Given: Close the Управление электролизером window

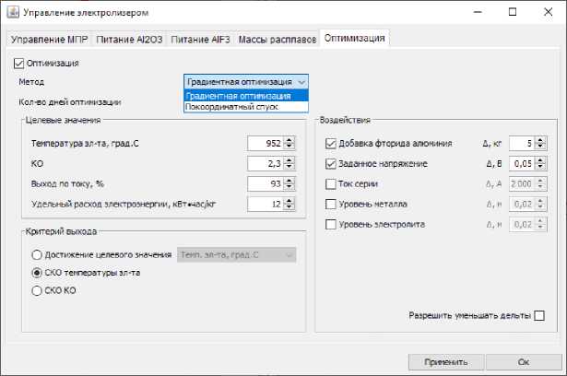Looking at the screenshot, I should (x=549, y=12).
